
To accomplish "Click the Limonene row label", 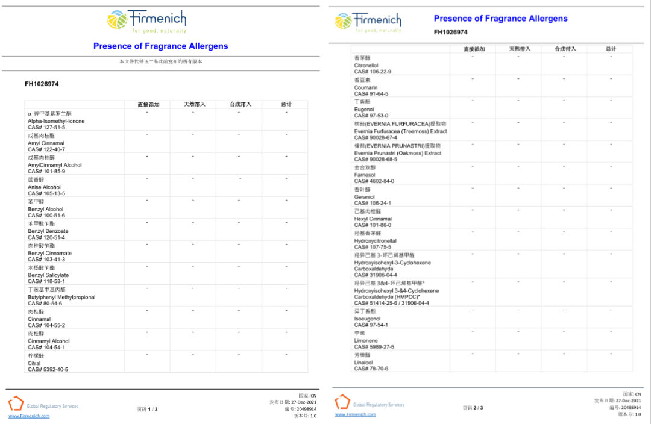I will (x=366, y=340).
